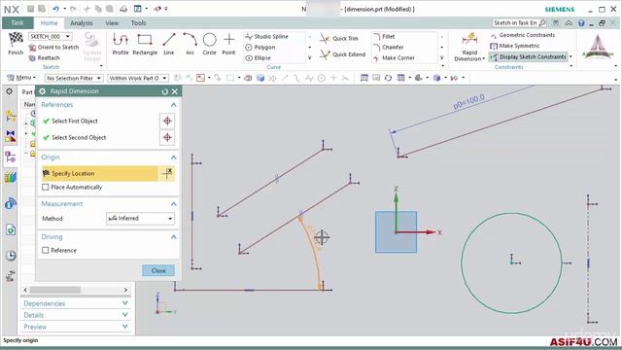Click the command finder search field

point(519,23)
